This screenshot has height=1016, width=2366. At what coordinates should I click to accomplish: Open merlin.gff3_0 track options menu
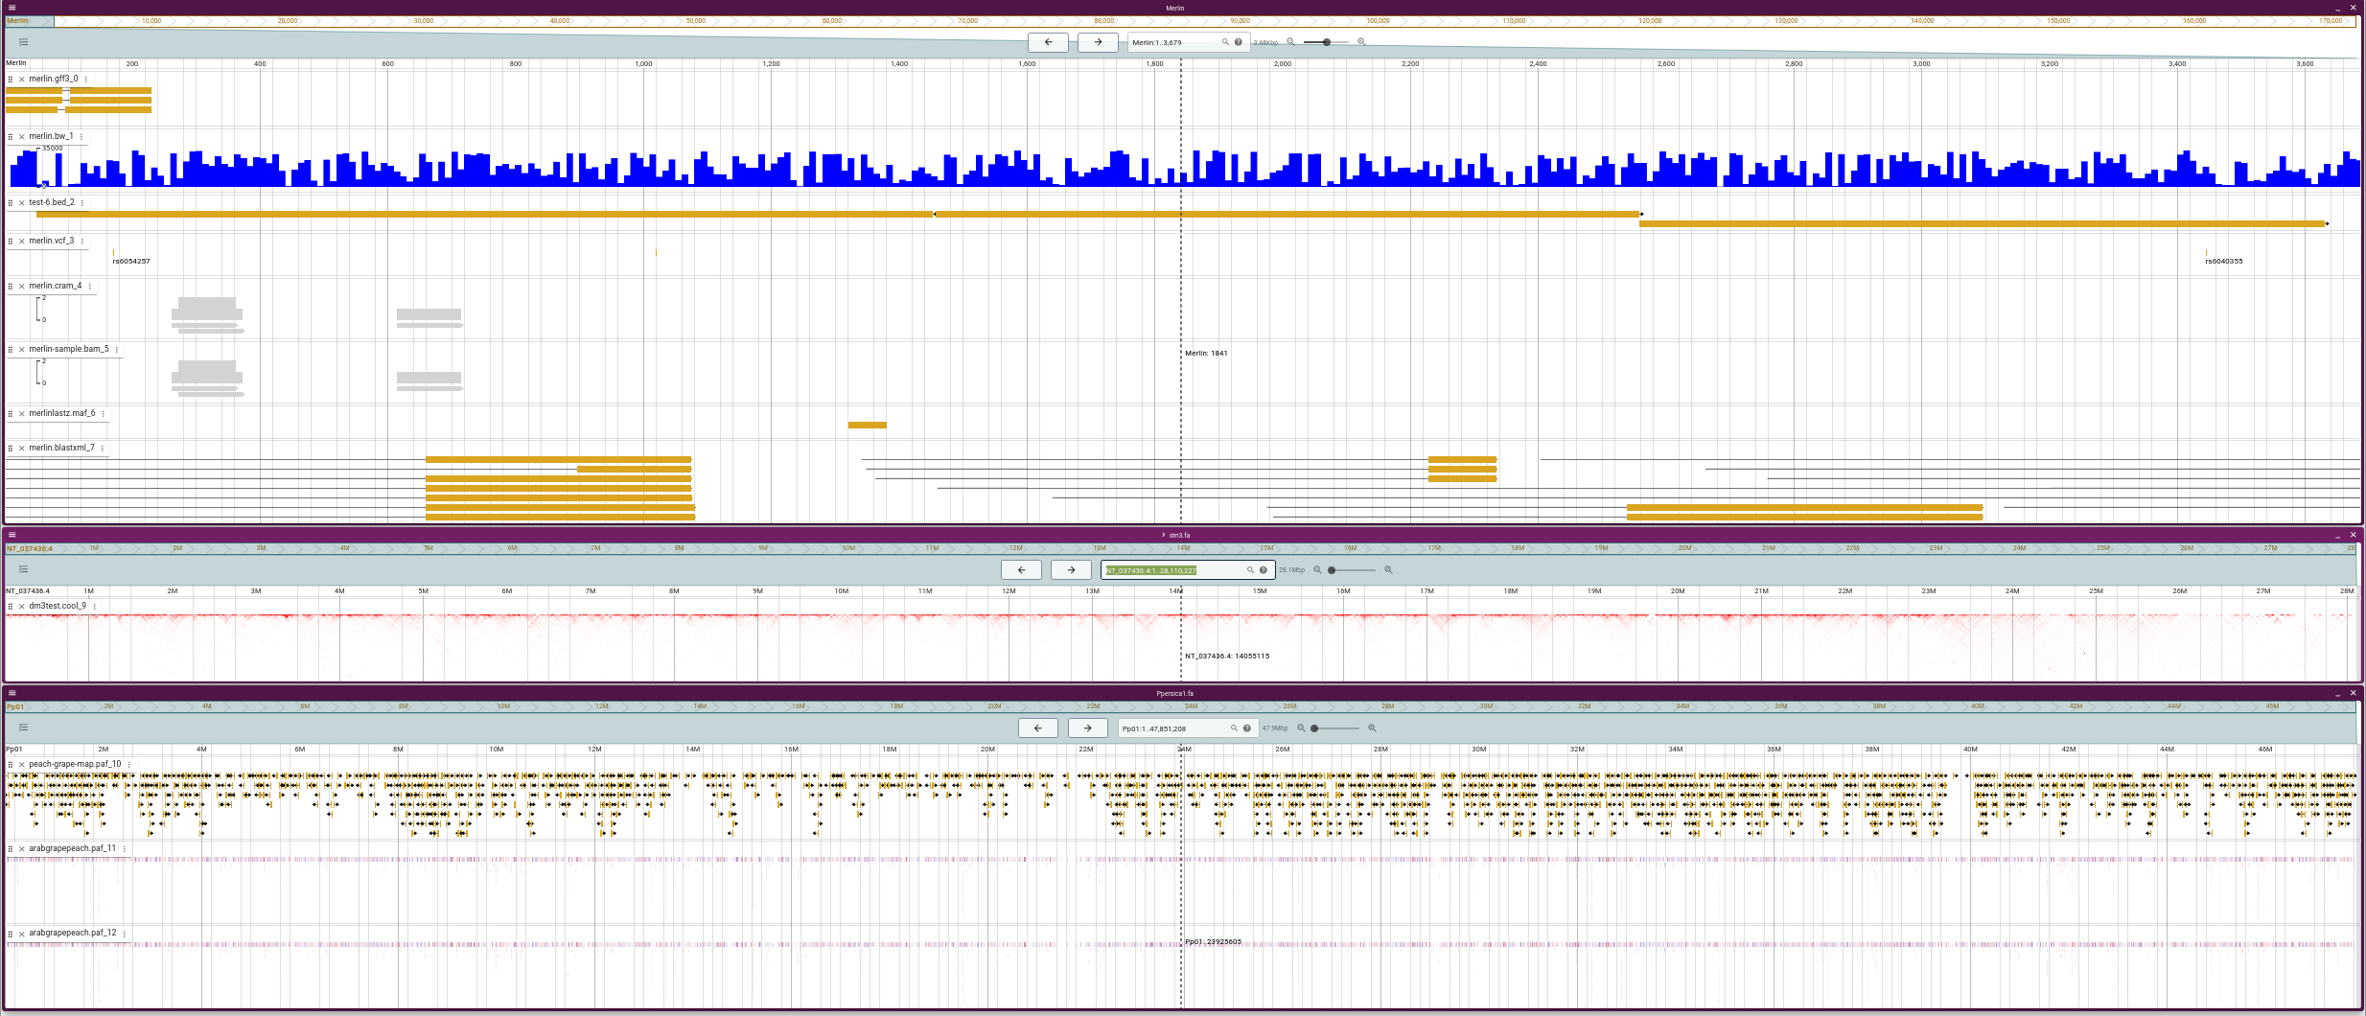[x=86, y=80]
